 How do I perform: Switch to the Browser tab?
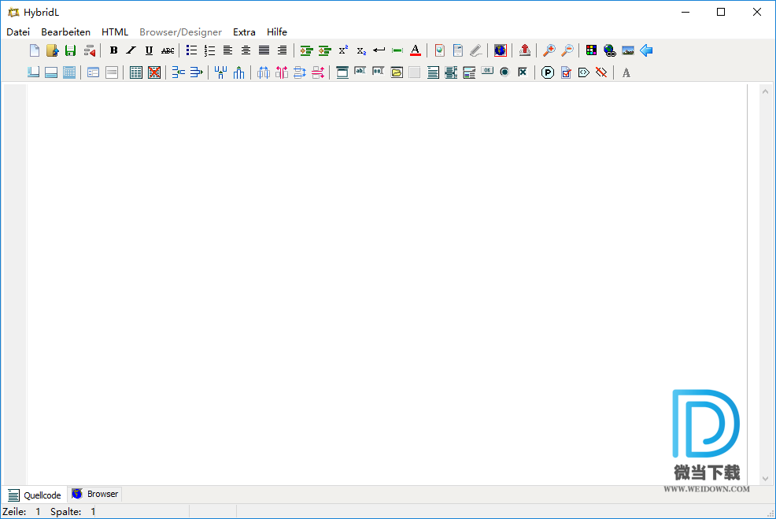[95, 495]
